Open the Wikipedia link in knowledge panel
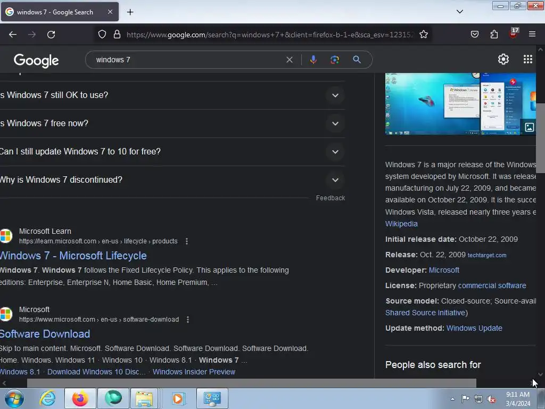 pyautogui.click(x=401, y=224)
